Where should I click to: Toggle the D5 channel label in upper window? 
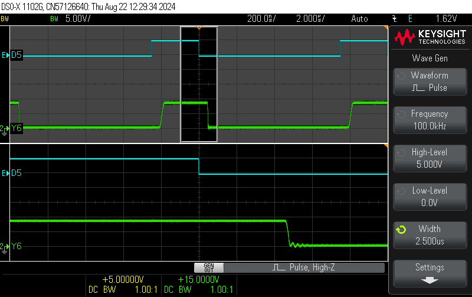15,56
